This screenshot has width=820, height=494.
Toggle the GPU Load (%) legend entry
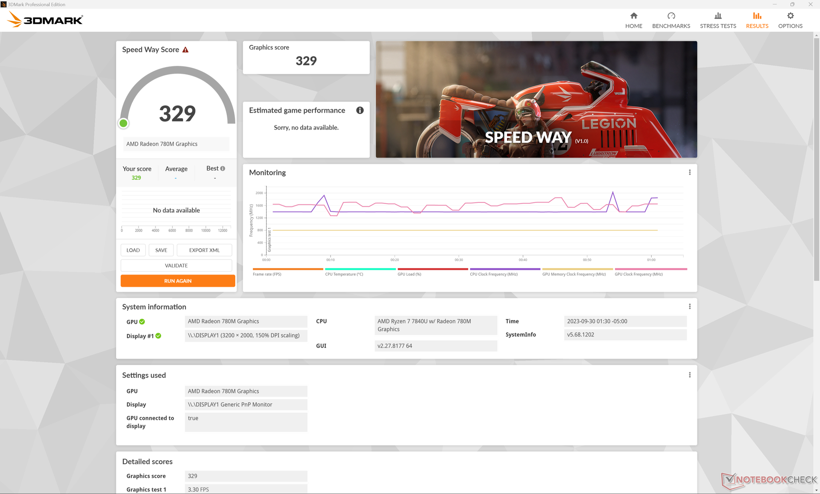click(x=409, y=274)
